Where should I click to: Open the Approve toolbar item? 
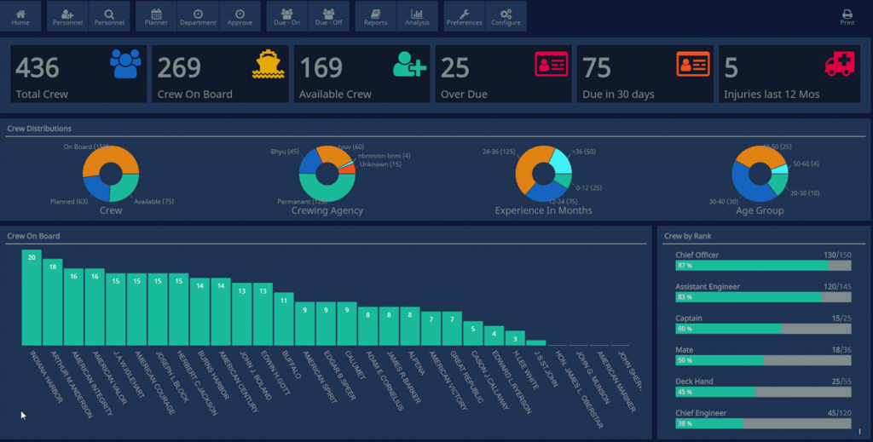click(x=240, y=16)
